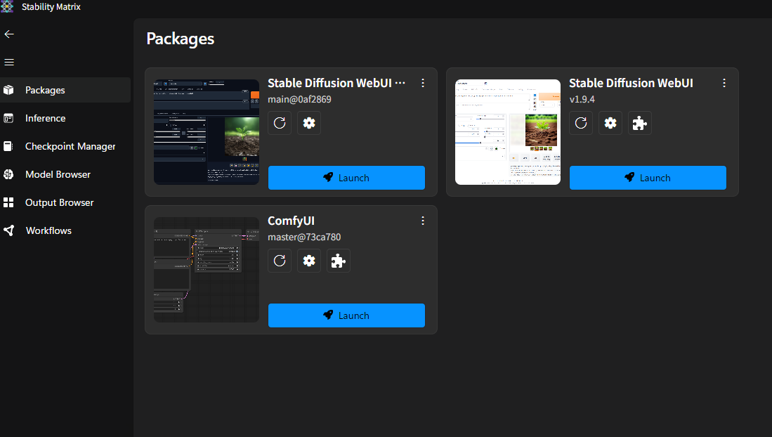Image resolution: width=772 pixels, height=437 pixels.
Task: Click the Inference sidebar icon
Action: point(8,118)
